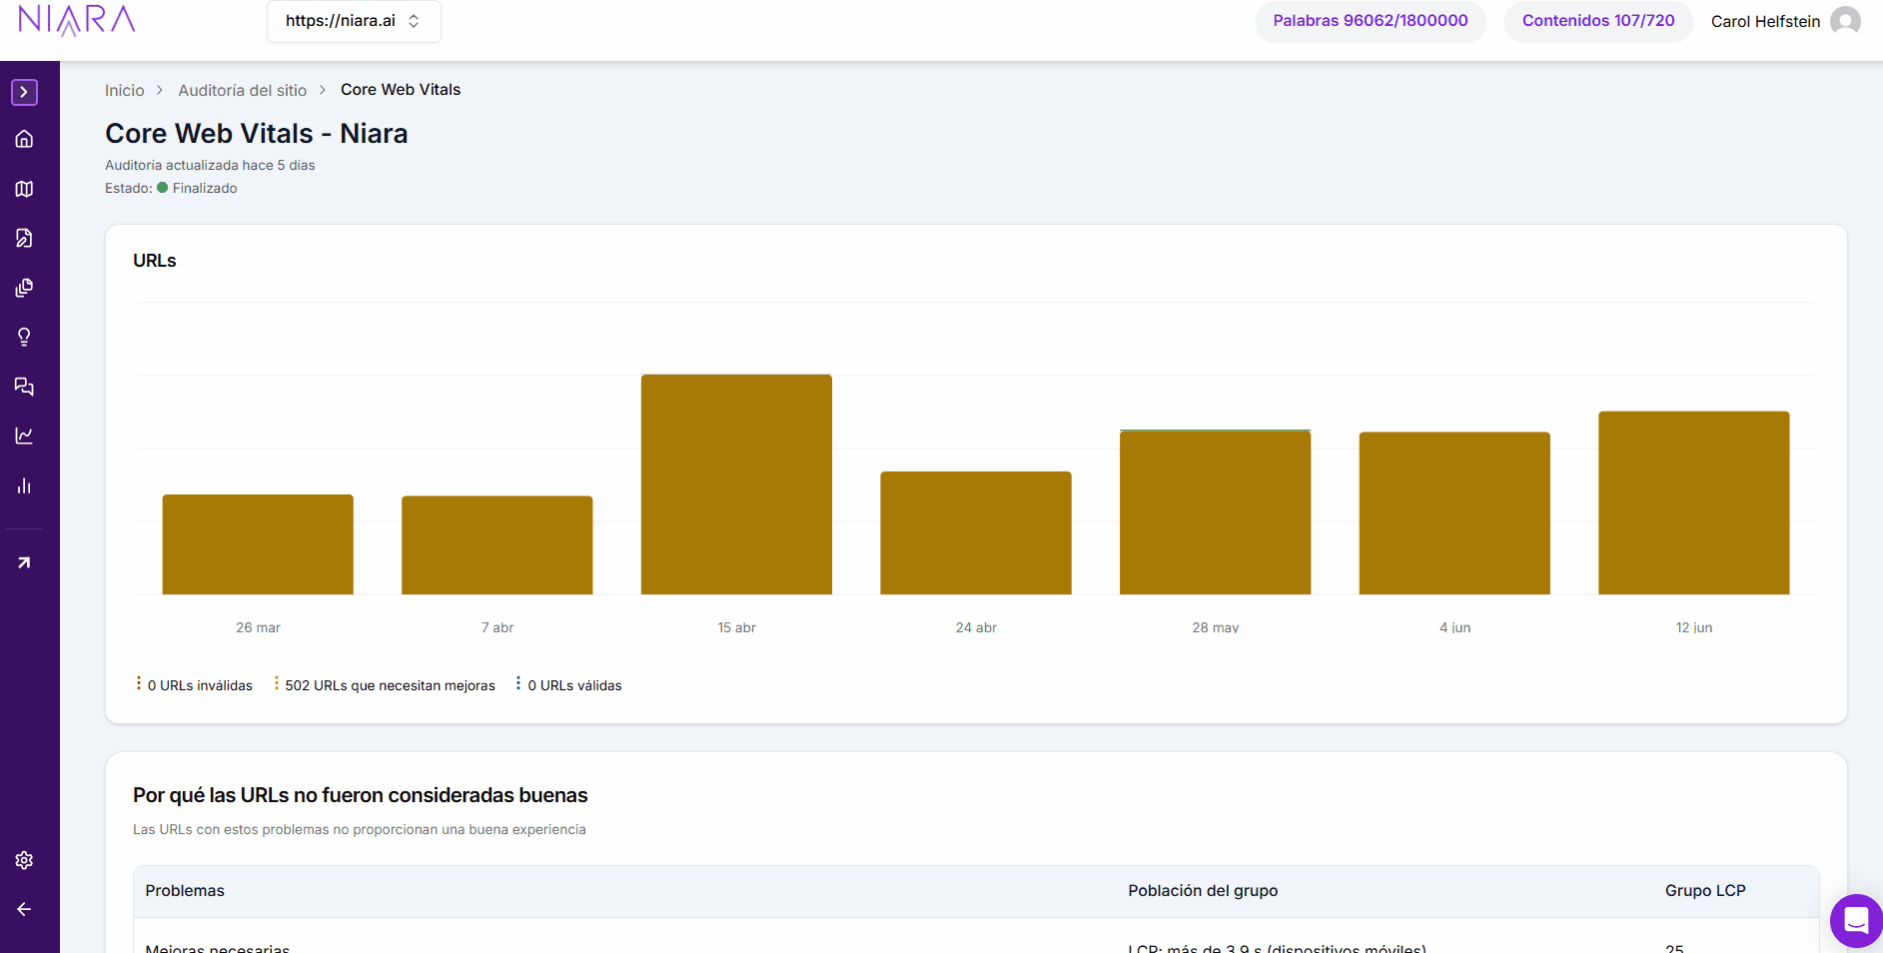Viewport: 1883px width, 953px height.
Task: Open the chat support bubble
Action: pyautogui.click(x=1856, y=920)
